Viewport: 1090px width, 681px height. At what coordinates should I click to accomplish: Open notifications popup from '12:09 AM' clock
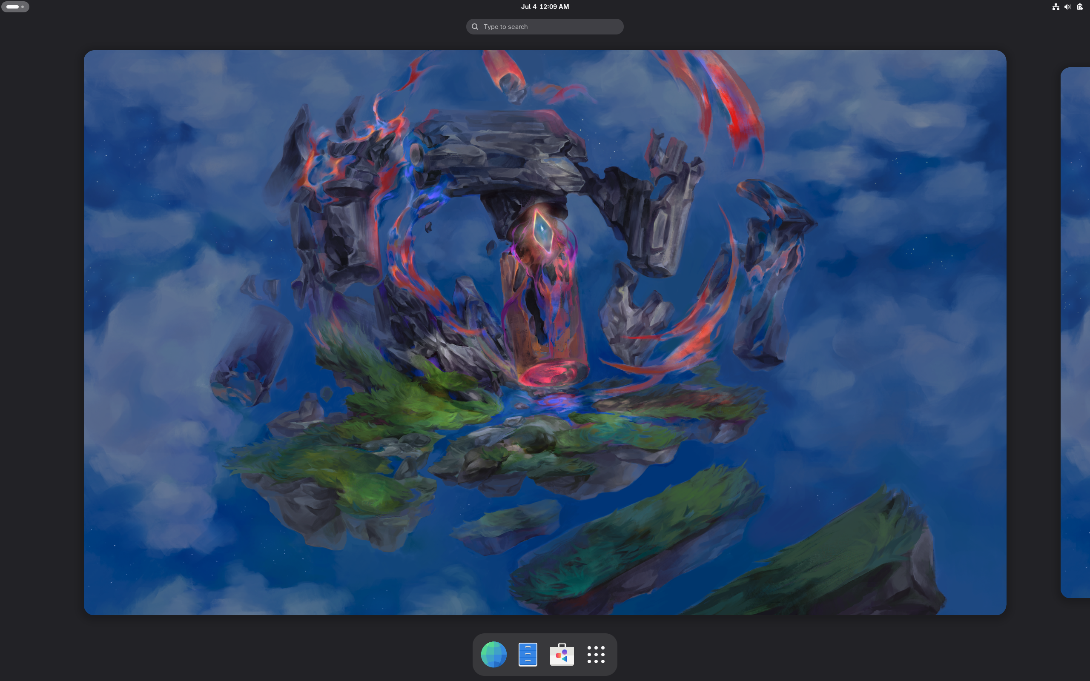(554, 7)
